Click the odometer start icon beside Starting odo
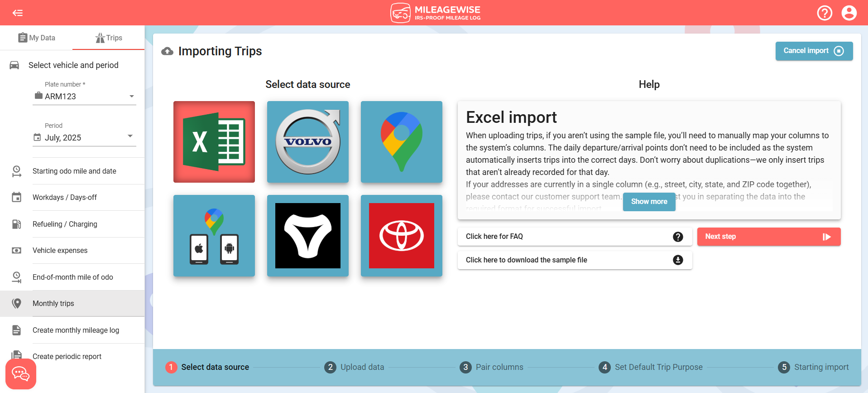 [x=16, y=171]
